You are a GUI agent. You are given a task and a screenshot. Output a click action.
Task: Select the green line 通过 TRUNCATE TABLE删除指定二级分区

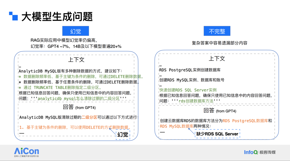[x=60, y=88]
